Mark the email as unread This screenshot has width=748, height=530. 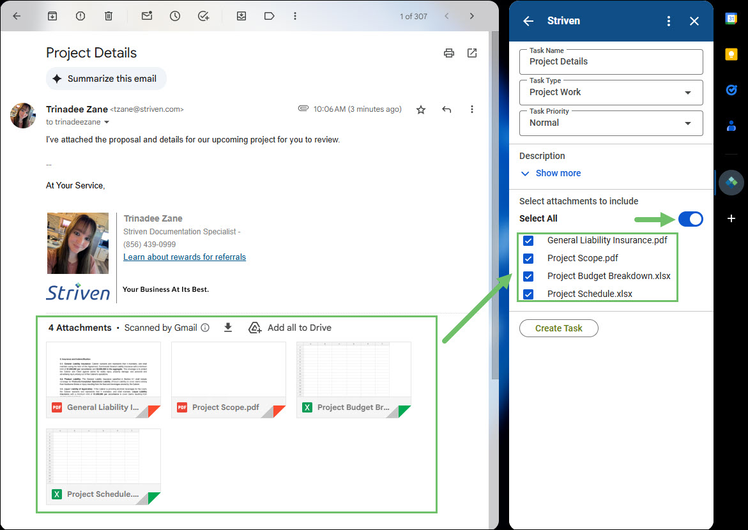[146, 16]
